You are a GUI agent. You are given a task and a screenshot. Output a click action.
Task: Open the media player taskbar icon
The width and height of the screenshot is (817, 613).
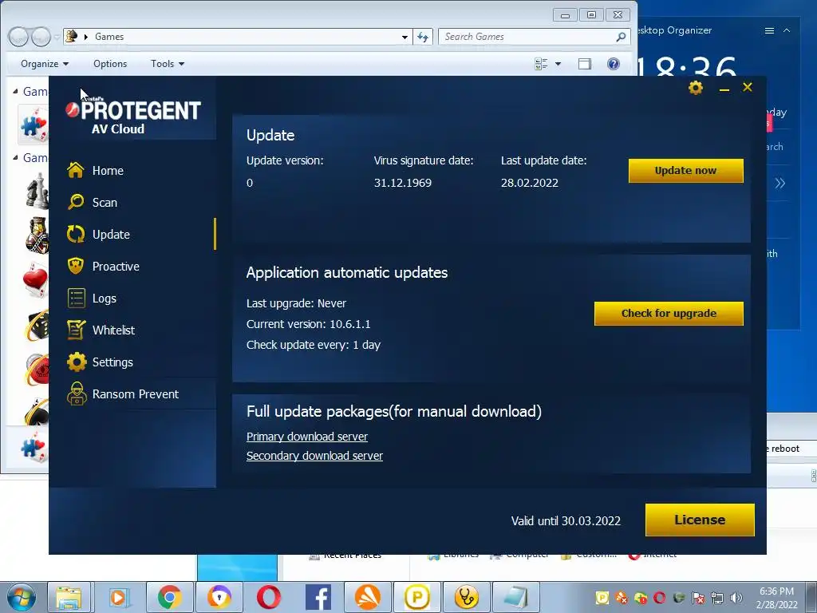[120, 597]
